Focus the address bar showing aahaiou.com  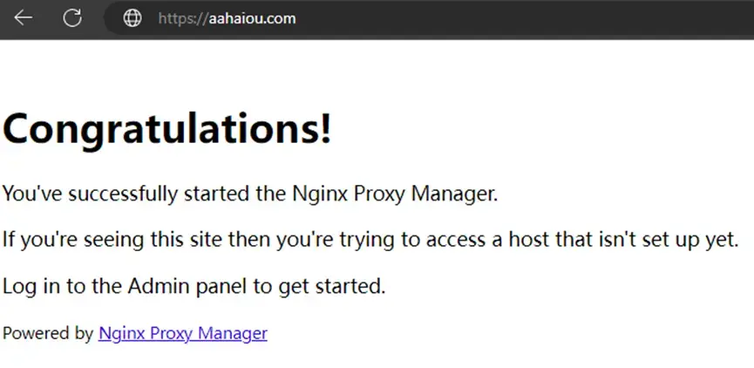point(228,18)
